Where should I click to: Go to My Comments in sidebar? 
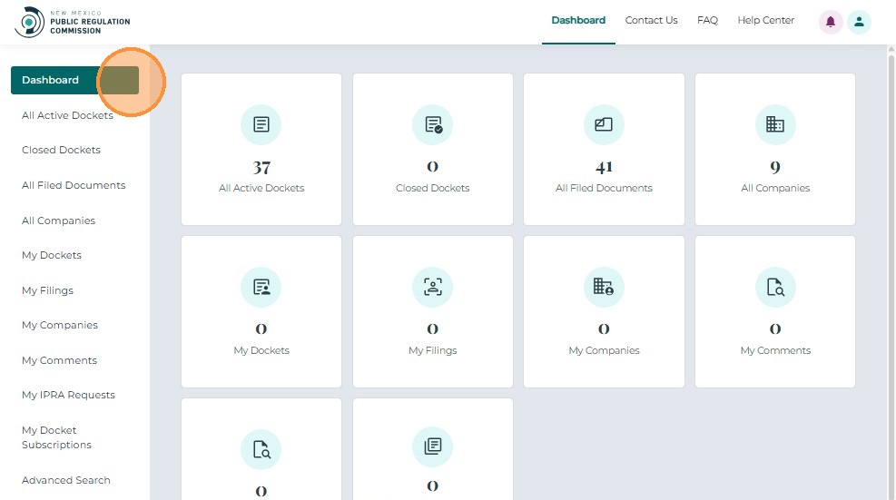pyautogui.click(x=59, y=360)
